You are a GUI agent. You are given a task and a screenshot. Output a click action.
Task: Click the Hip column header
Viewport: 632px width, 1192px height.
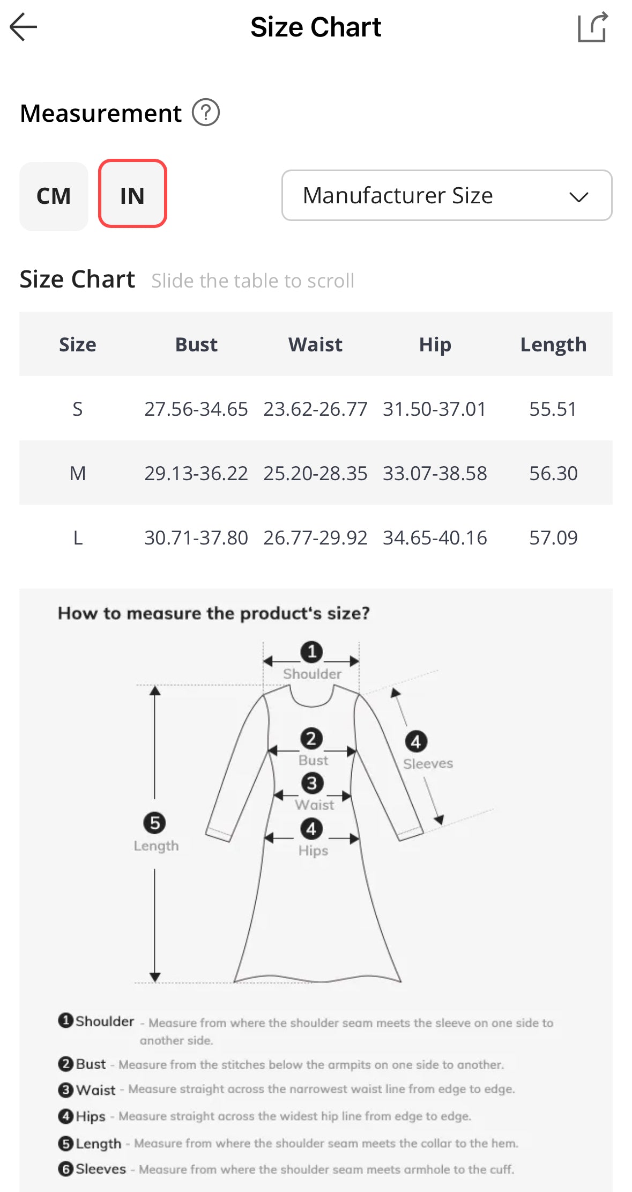click(435, 344)
